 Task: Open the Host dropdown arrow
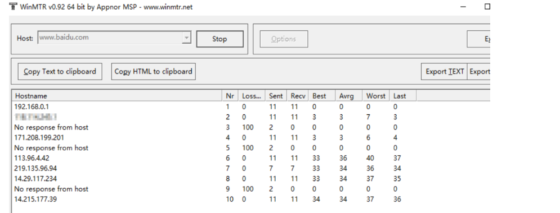186,38
